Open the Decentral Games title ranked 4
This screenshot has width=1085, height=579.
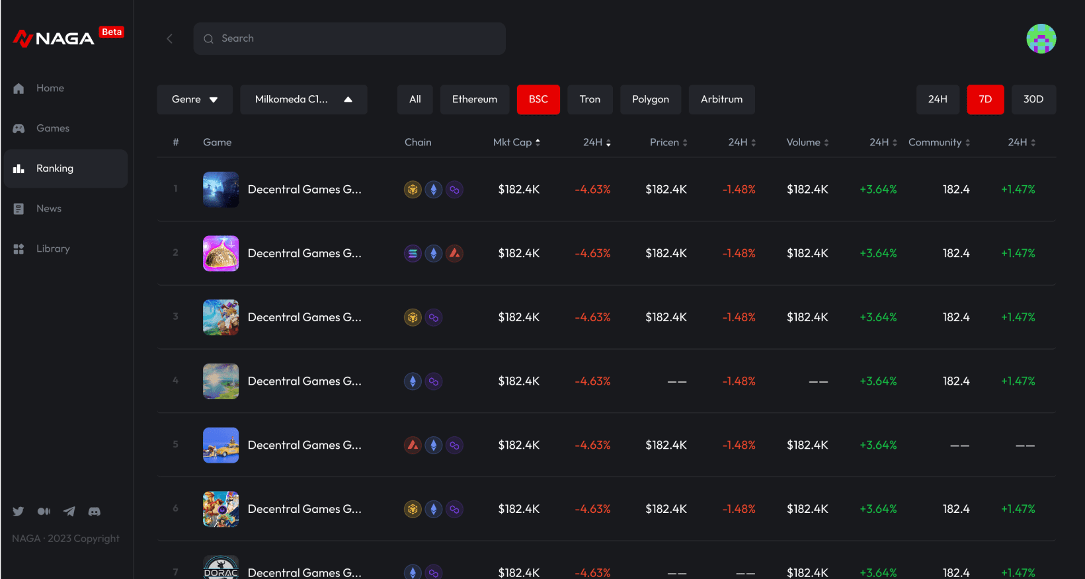click(x=305, y=381)
